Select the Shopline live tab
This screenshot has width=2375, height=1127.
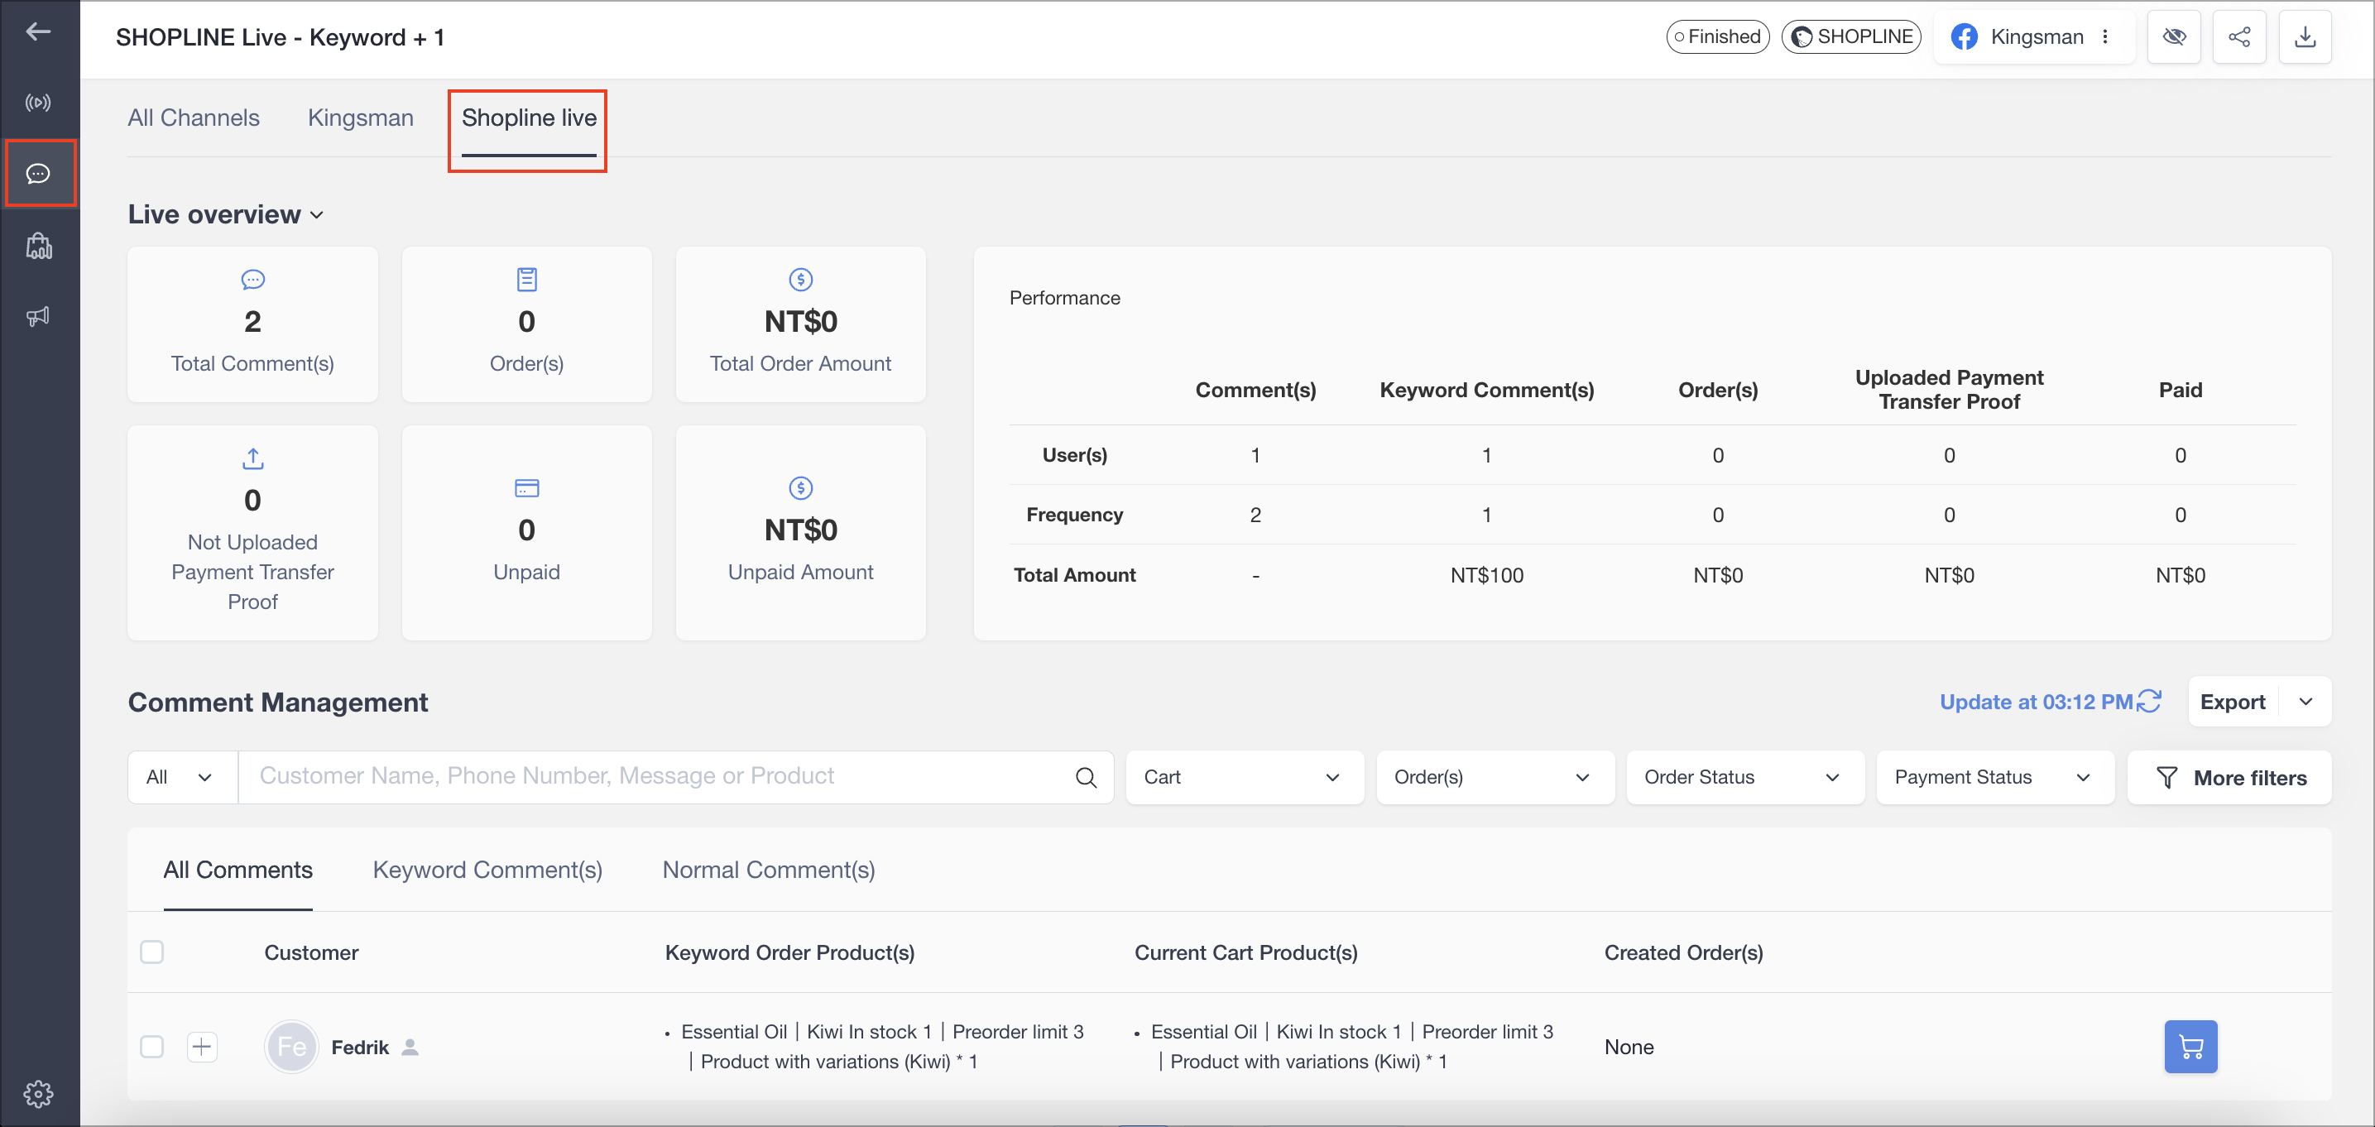(530, 118)
